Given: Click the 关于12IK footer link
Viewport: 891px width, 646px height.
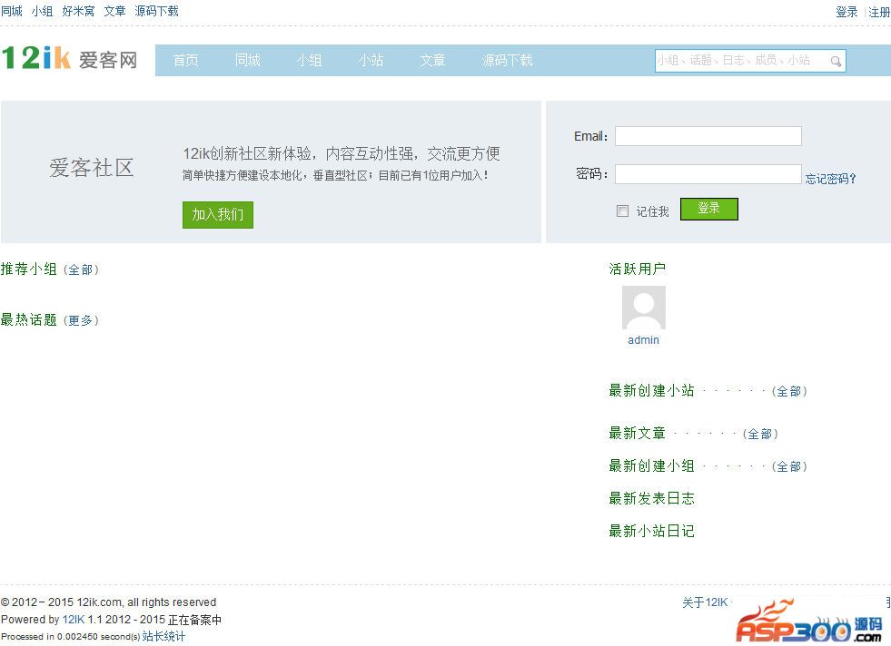Looking at the screenshot, I should tap(705, 602).
